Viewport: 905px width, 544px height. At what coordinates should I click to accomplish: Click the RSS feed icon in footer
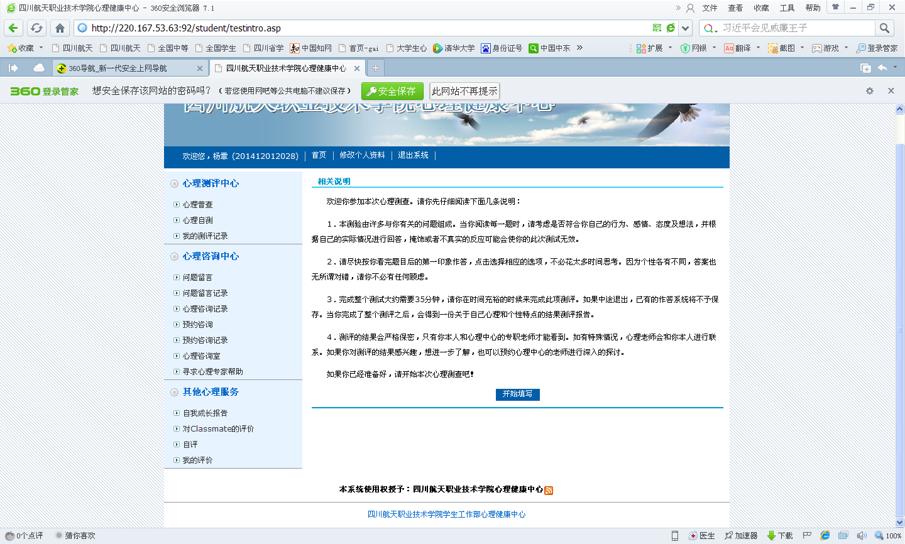[x=549, y=491]
